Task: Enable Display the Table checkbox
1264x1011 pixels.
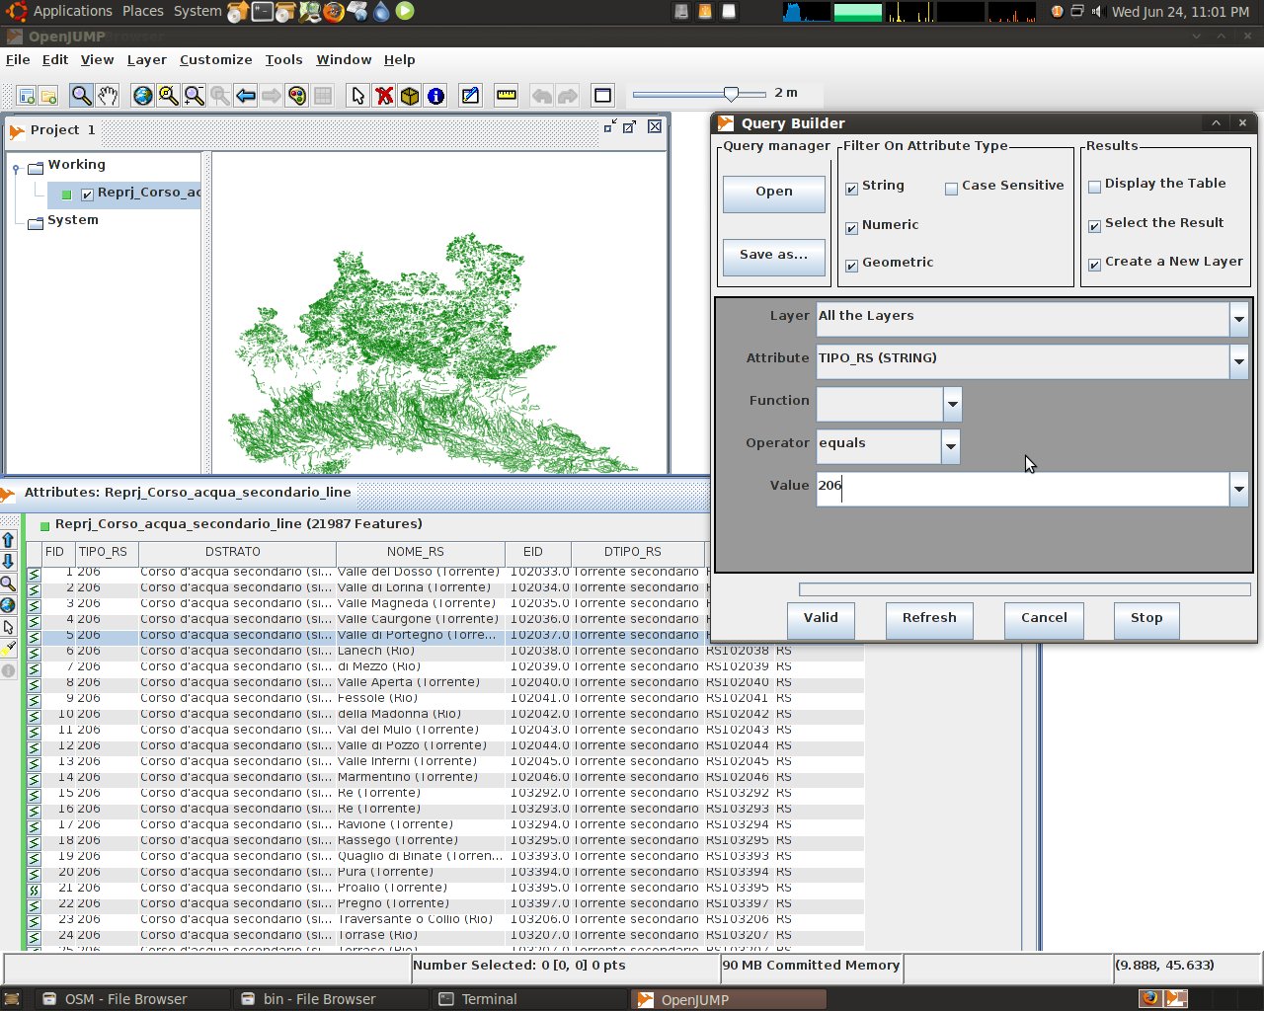Action: click(x=1094, y=186)
